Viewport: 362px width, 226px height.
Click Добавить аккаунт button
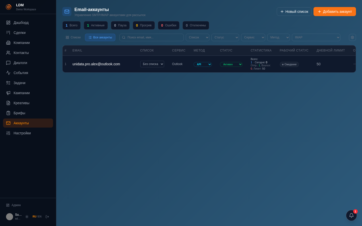pyautogui.click(x=335, y=12)
